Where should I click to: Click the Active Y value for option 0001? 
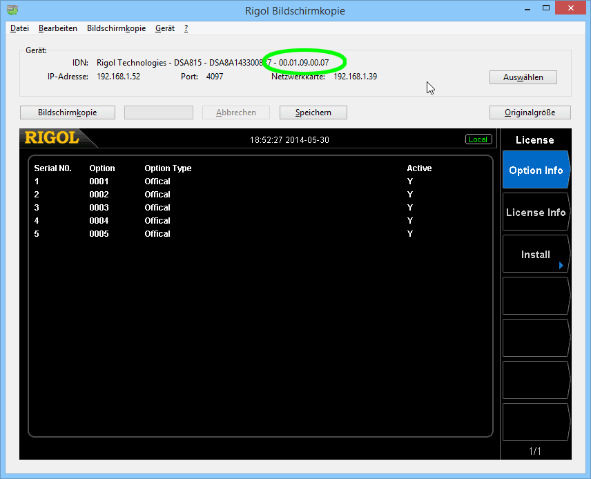tap(410, 182)
